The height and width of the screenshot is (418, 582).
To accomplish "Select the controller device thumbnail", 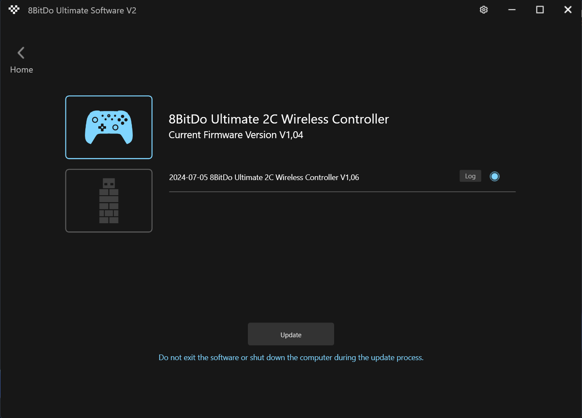I will (x=109, y=127).
